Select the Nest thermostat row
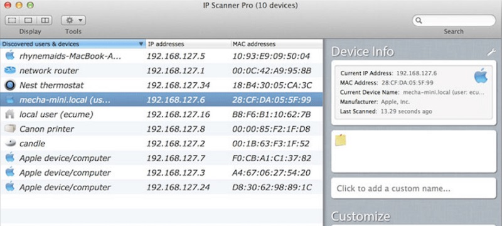The width and height of the screenshot is (502, 226). tap(161, 85)
